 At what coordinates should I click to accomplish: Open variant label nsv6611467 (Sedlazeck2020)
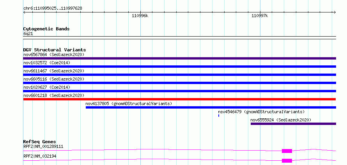(54, 71)
